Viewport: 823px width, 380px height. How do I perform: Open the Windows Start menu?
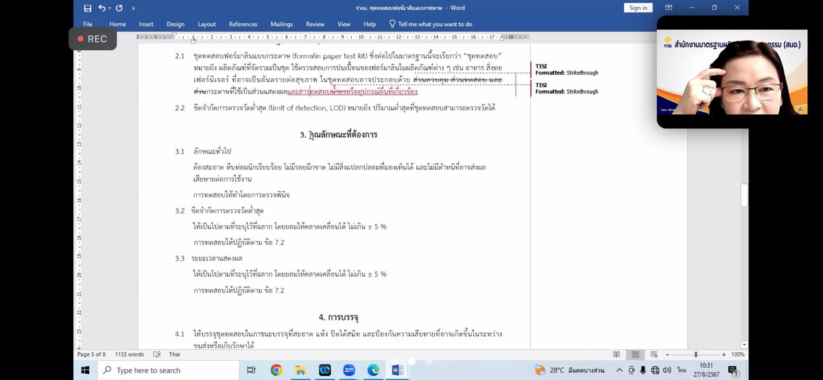(x=85, y=370)
